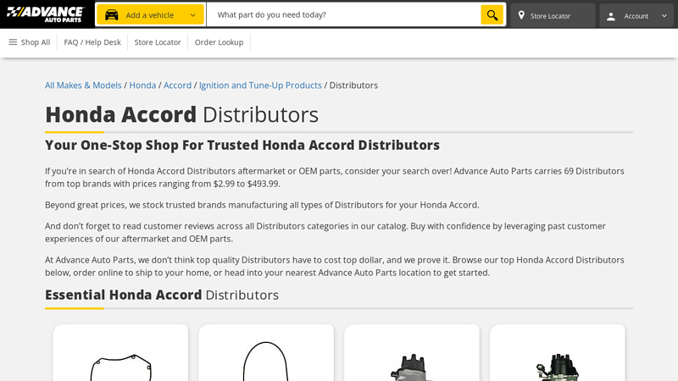
Task: Open Store Locator in the top header
Action: [x=553, y=15]
